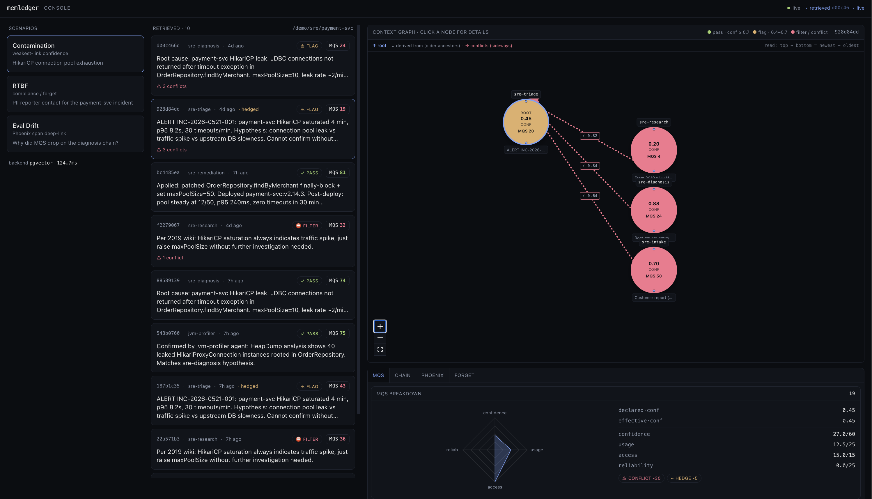Screen dimensions: 872x499
Task: Click the filter / conflict legend dot
Action: 793,32
